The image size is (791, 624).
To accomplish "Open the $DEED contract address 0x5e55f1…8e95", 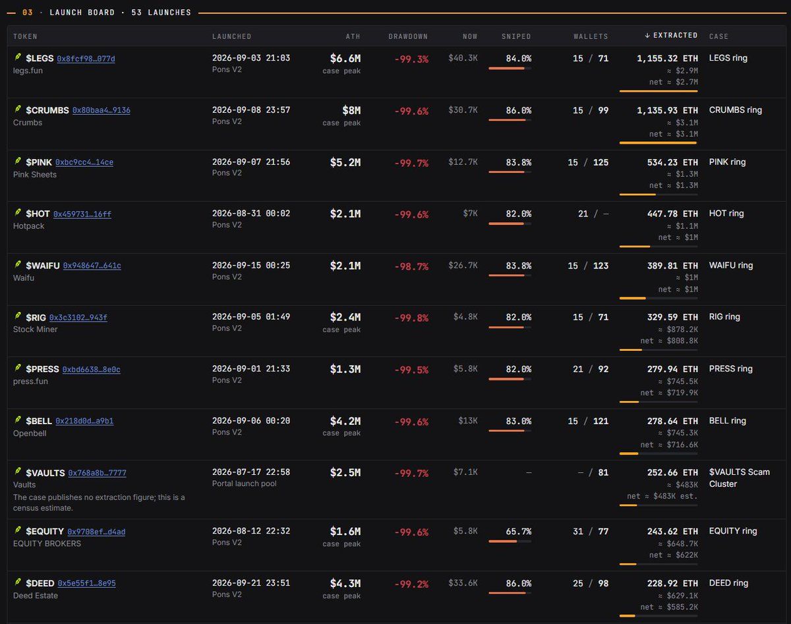I will 87,583.
